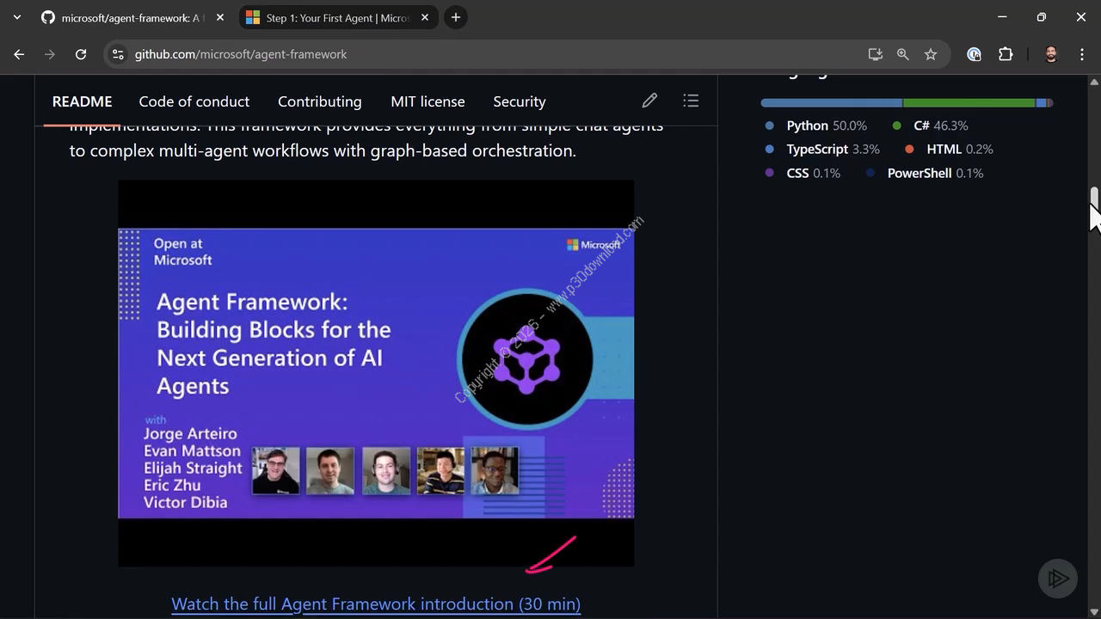Edit the README with the pencil icon
Image resolution: width=1101 pixels, height=619 pixels.
[649, 101]
